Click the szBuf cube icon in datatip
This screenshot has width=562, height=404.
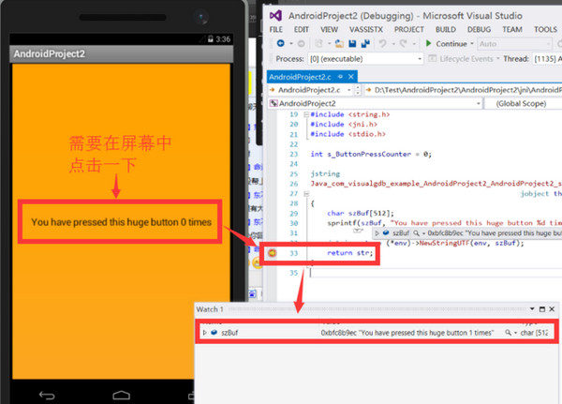point(386,233)
